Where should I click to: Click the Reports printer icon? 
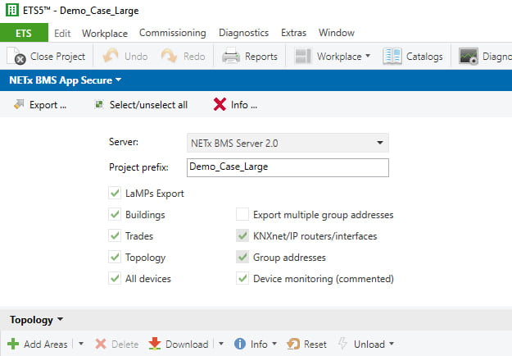click(x=231, y=57)
